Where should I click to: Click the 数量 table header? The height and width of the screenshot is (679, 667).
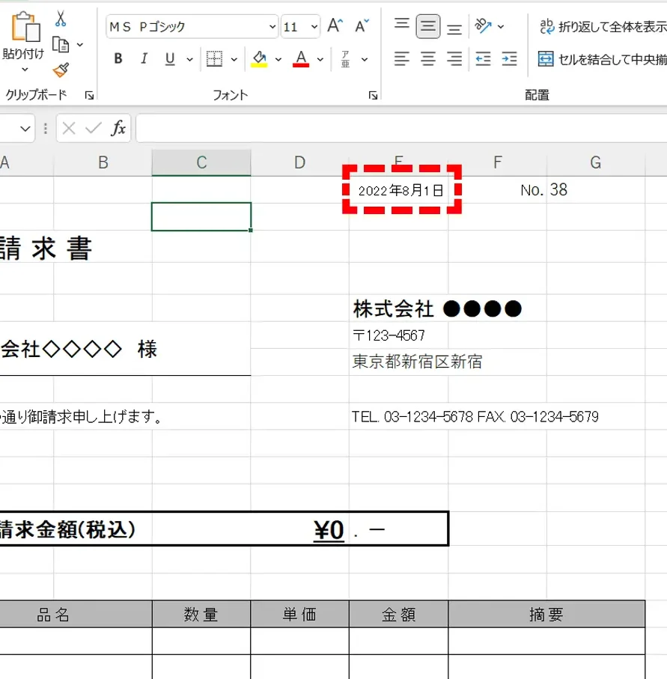pos(201,615)
